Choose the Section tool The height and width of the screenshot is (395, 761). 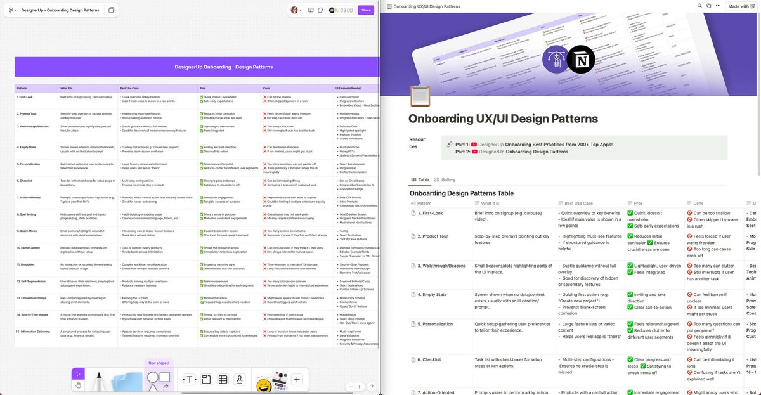(206, 380)
